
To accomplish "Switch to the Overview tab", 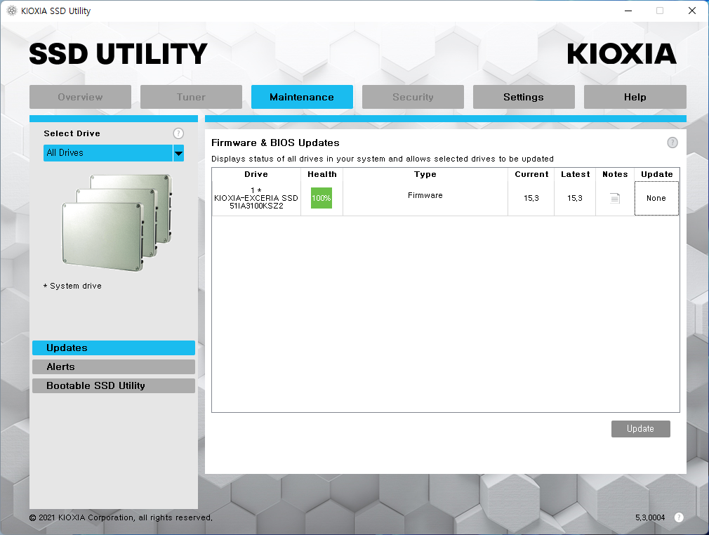I will (x=80, y=97).
